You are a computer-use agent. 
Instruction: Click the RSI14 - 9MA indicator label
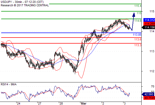point(9,84)
